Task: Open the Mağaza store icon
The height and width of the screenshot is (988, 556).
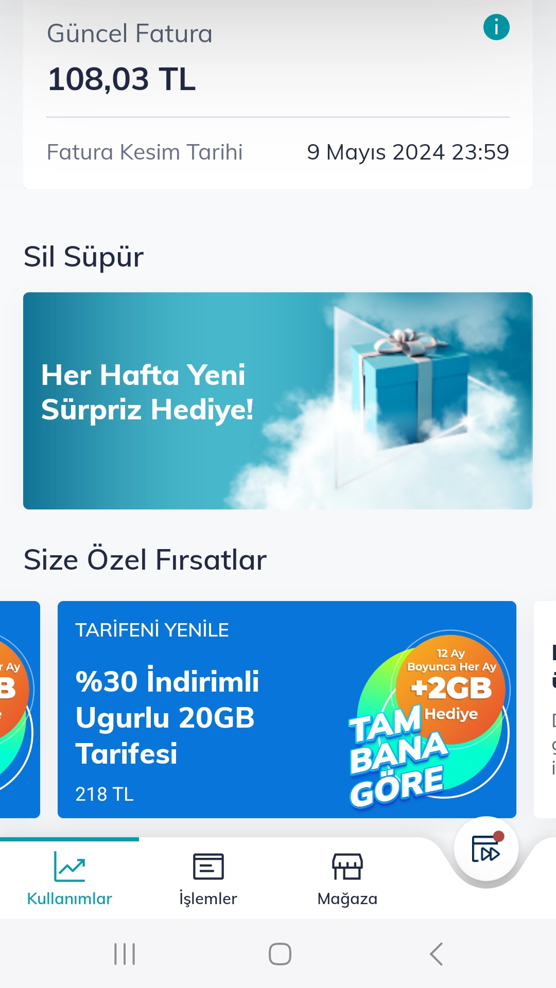Action: pyautogui.click(x=347, y=867)
